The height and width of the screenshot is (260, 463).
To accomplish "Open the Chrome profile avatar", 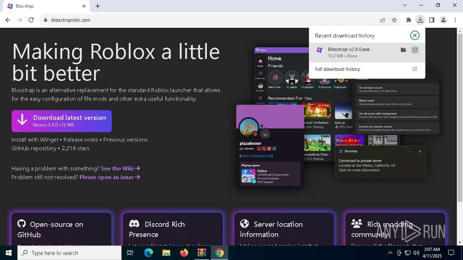I will point(443,20).
